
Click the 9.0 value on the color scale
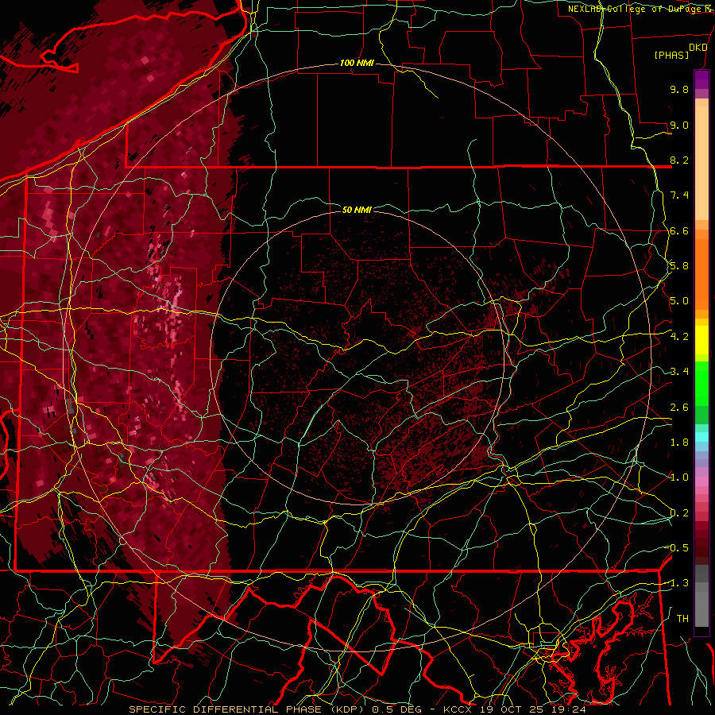(x=679, y=125)
